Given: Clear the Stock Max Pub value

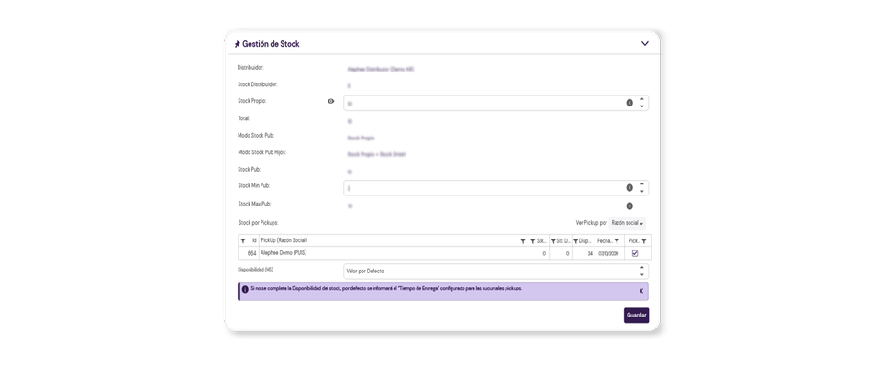Looking at the screenshot, I should coord(629,206).
